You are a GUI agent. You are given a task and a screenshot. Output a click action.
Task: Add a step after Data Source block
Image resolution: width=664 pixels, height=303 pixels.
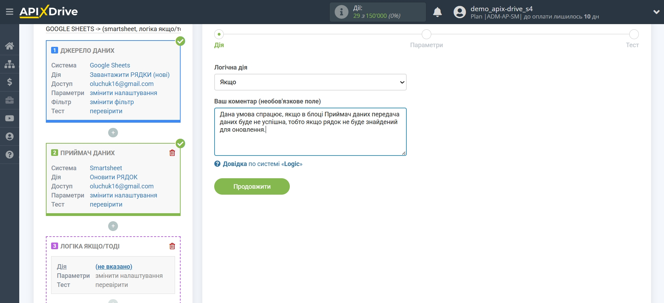(113, 133)
